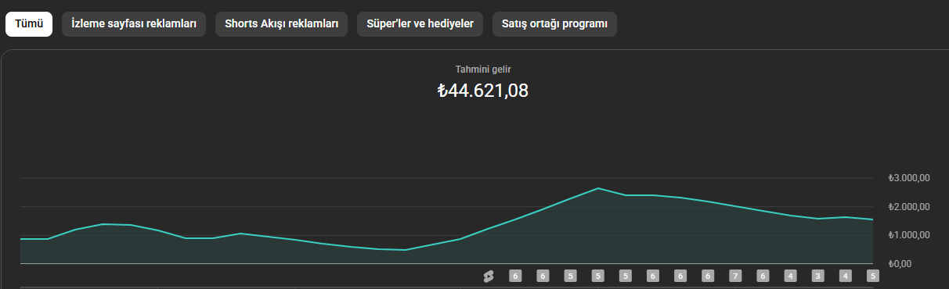Screen dimensions: 949x289
Task: Click the 5 marker beneath the chart peak
Action: [597, 276]
